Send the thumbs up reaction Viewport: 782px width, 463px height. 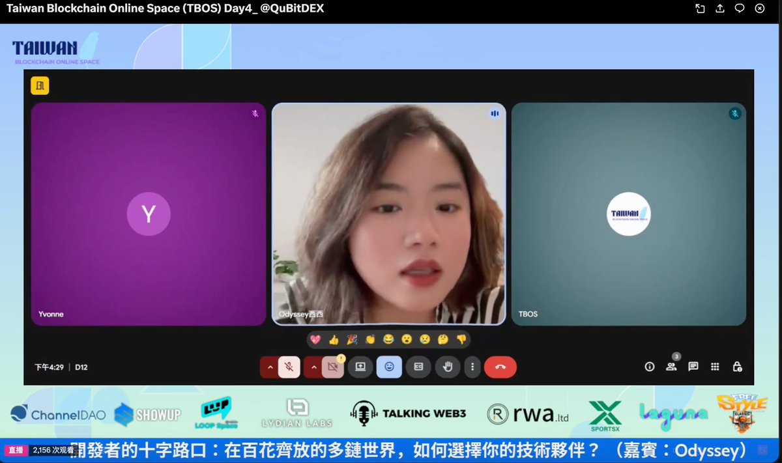point(334,339)
